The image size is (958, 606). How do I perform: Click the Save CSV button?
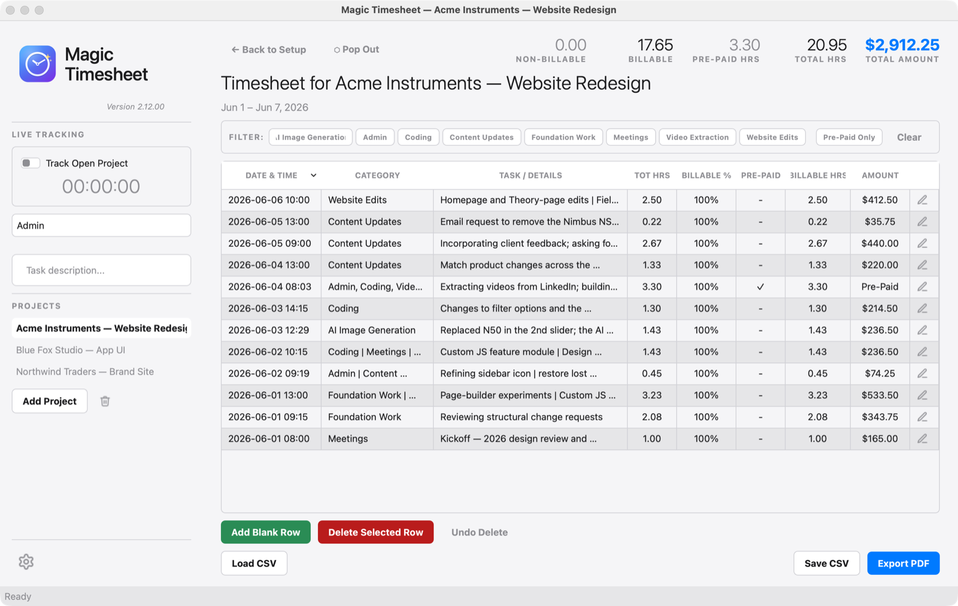[826, 563]
